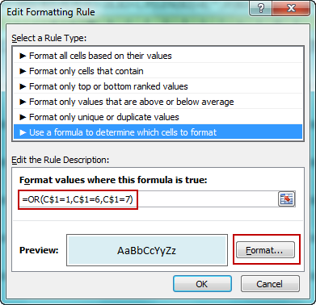Click arrow beside above or below average
The height and width of the screenshot is (305, 316).
pyautogui.click(x=23, y=102)
